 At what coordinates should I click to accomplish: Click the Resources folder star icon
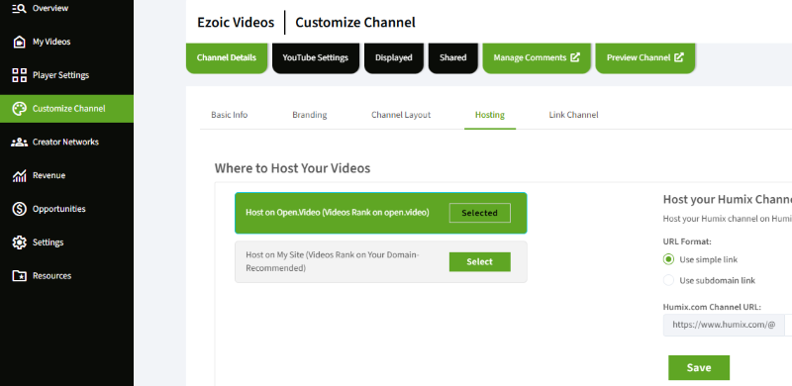19,276
